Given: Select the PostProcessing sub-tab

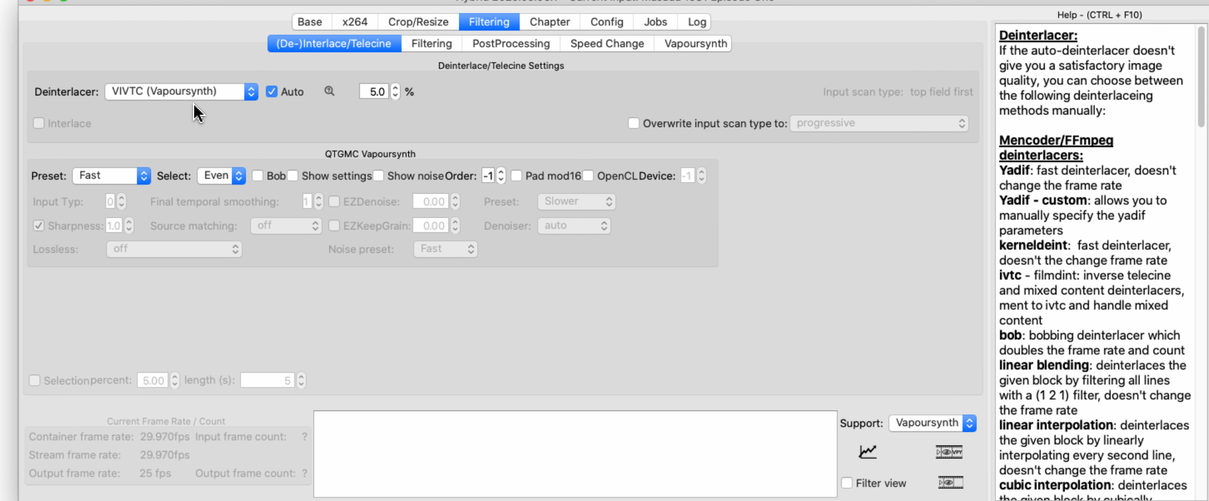Looking at the screenshot, I should coord(511,43).
